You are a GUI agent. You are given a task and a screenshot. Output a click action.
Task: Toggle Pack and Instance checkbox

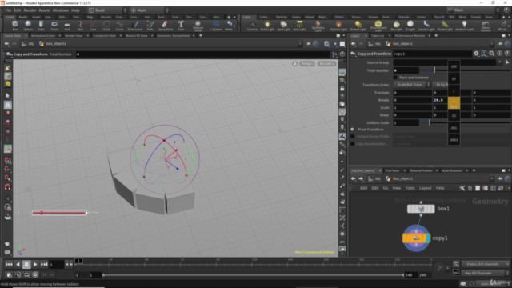(x=395, y=78)
